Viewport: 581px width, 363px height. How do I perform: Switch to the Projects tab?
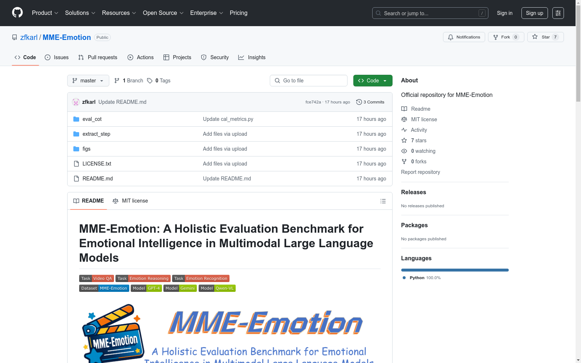click(x=177, y=57)
